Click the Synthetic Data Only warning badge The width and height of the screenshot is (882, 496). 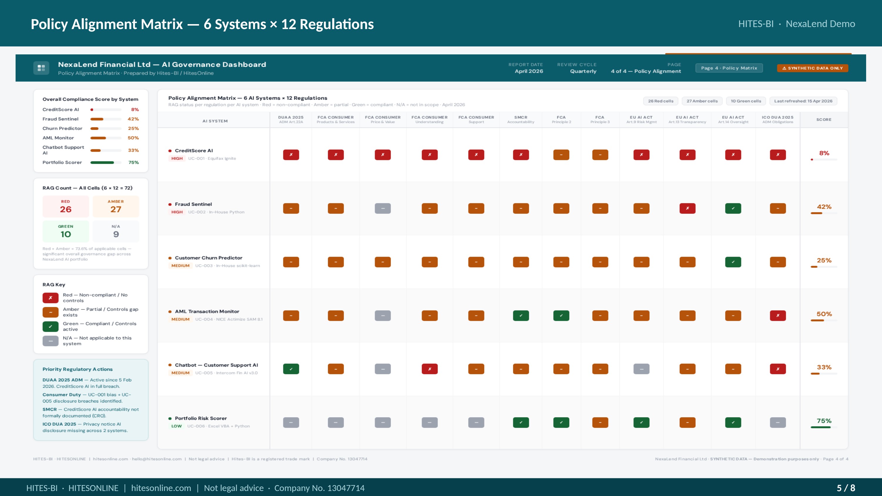coord(813,68)
